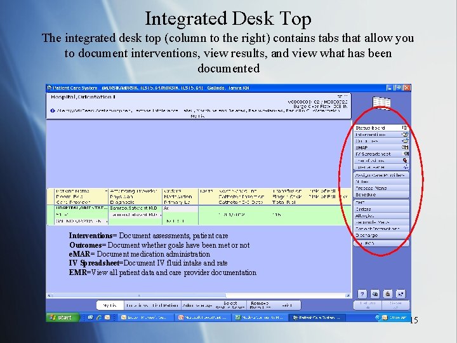Open Process Plans
Viewport: 457px width, 343px height.
pyautogui.click(x=381, y=188)
